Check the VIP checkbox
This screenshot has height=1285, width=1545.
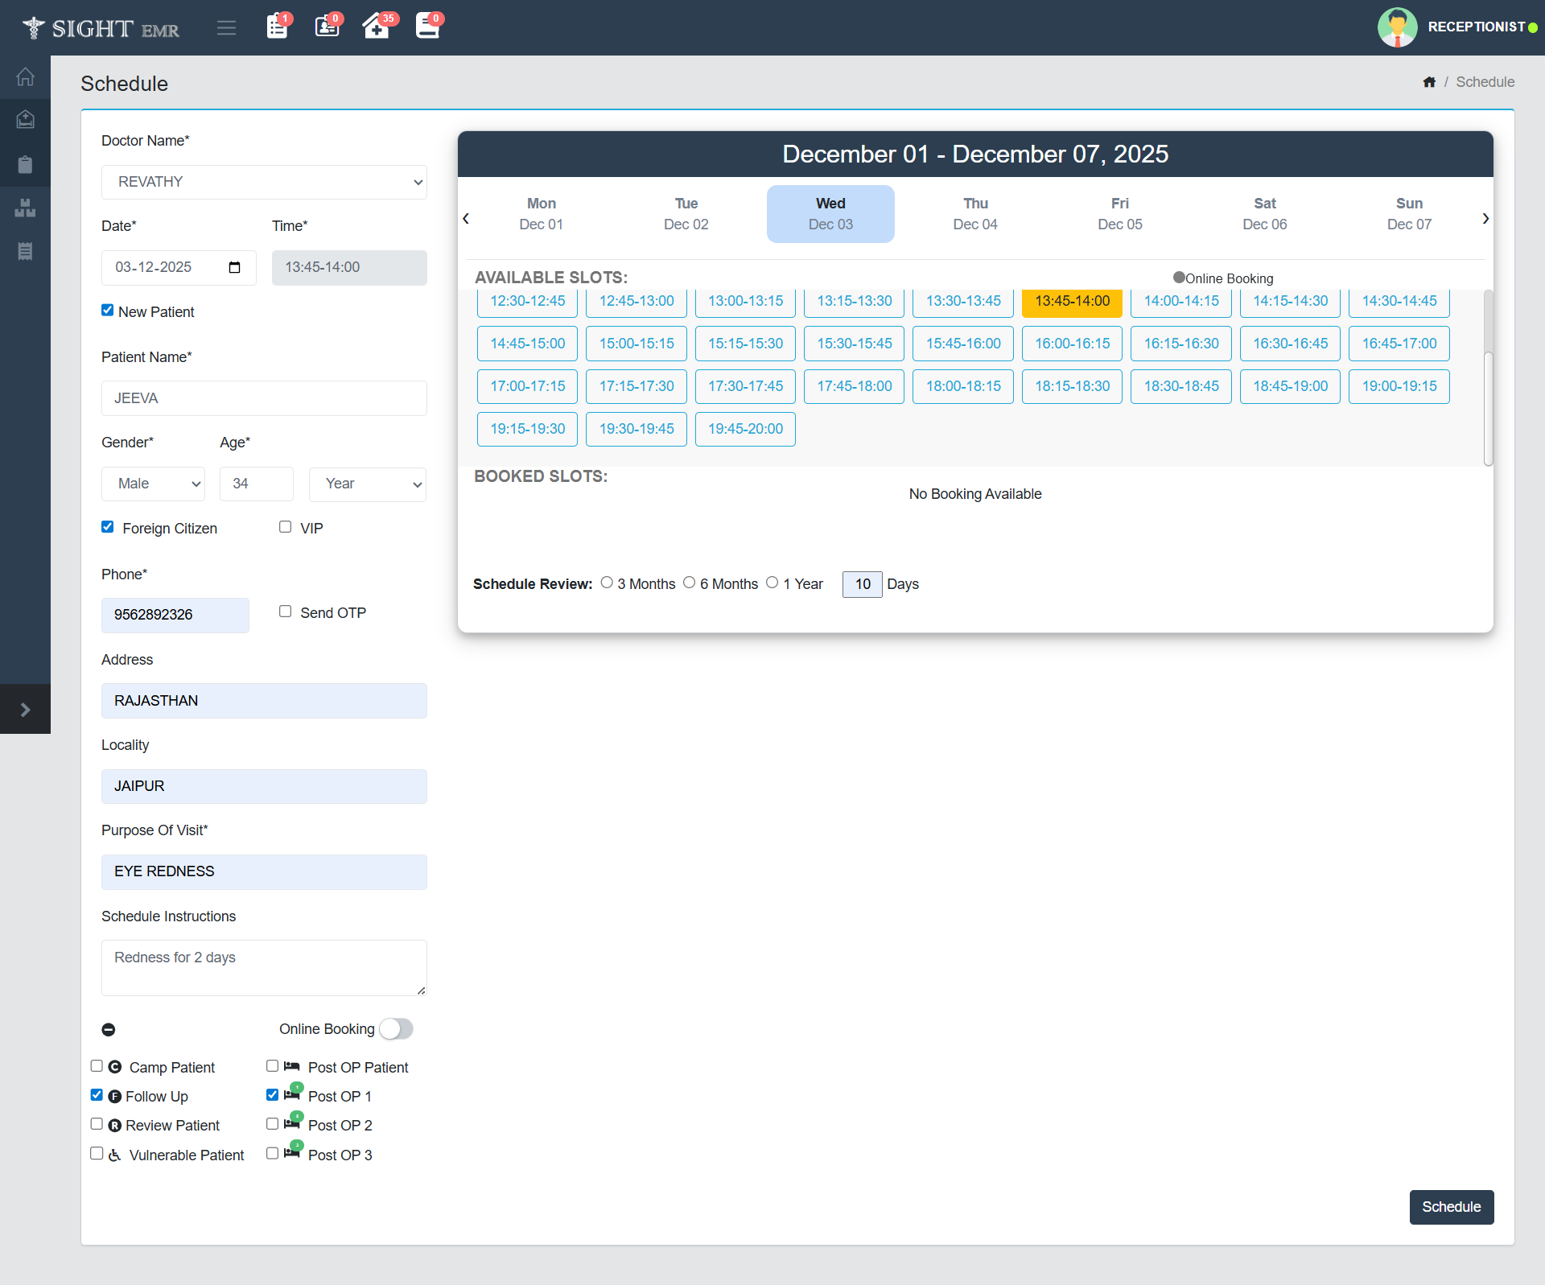[x=285, y=527]
